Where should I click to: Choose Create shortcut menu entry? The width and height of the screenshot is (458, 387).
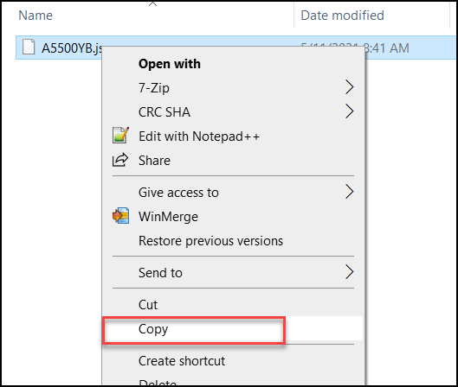click(233, 361)
